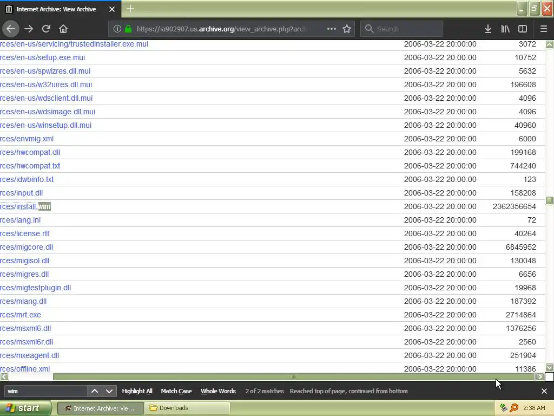This screenshot has width=554, height=416.
Task: Close the Internet Archive tab
Action: pos(112,9)
